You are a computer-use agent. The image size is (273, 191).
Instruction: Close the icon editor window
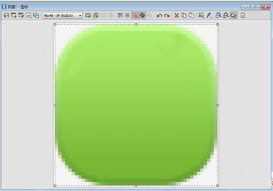(266, 7)
